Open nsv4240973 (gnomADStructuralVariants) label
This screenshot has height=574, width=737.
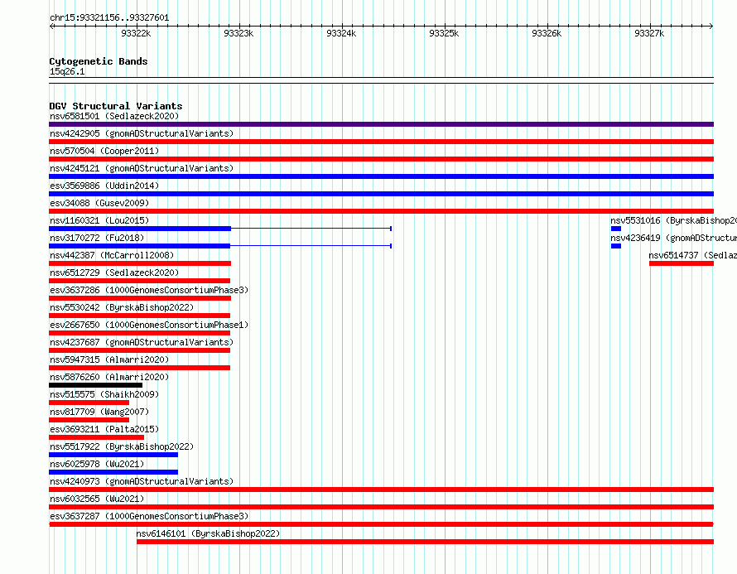[142, 481]
